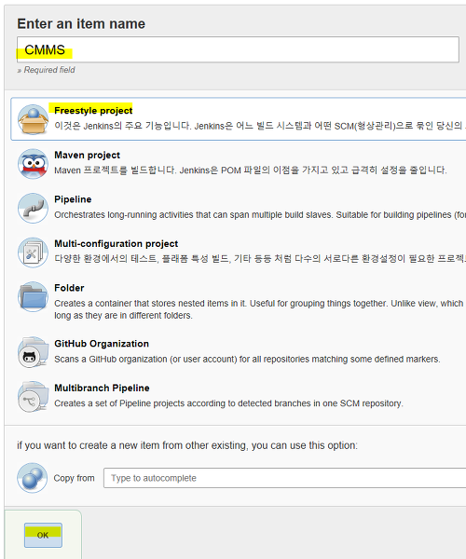The image size is (466, 559).
Task: Click the Enter an item name heading
Action: (81, 24)
